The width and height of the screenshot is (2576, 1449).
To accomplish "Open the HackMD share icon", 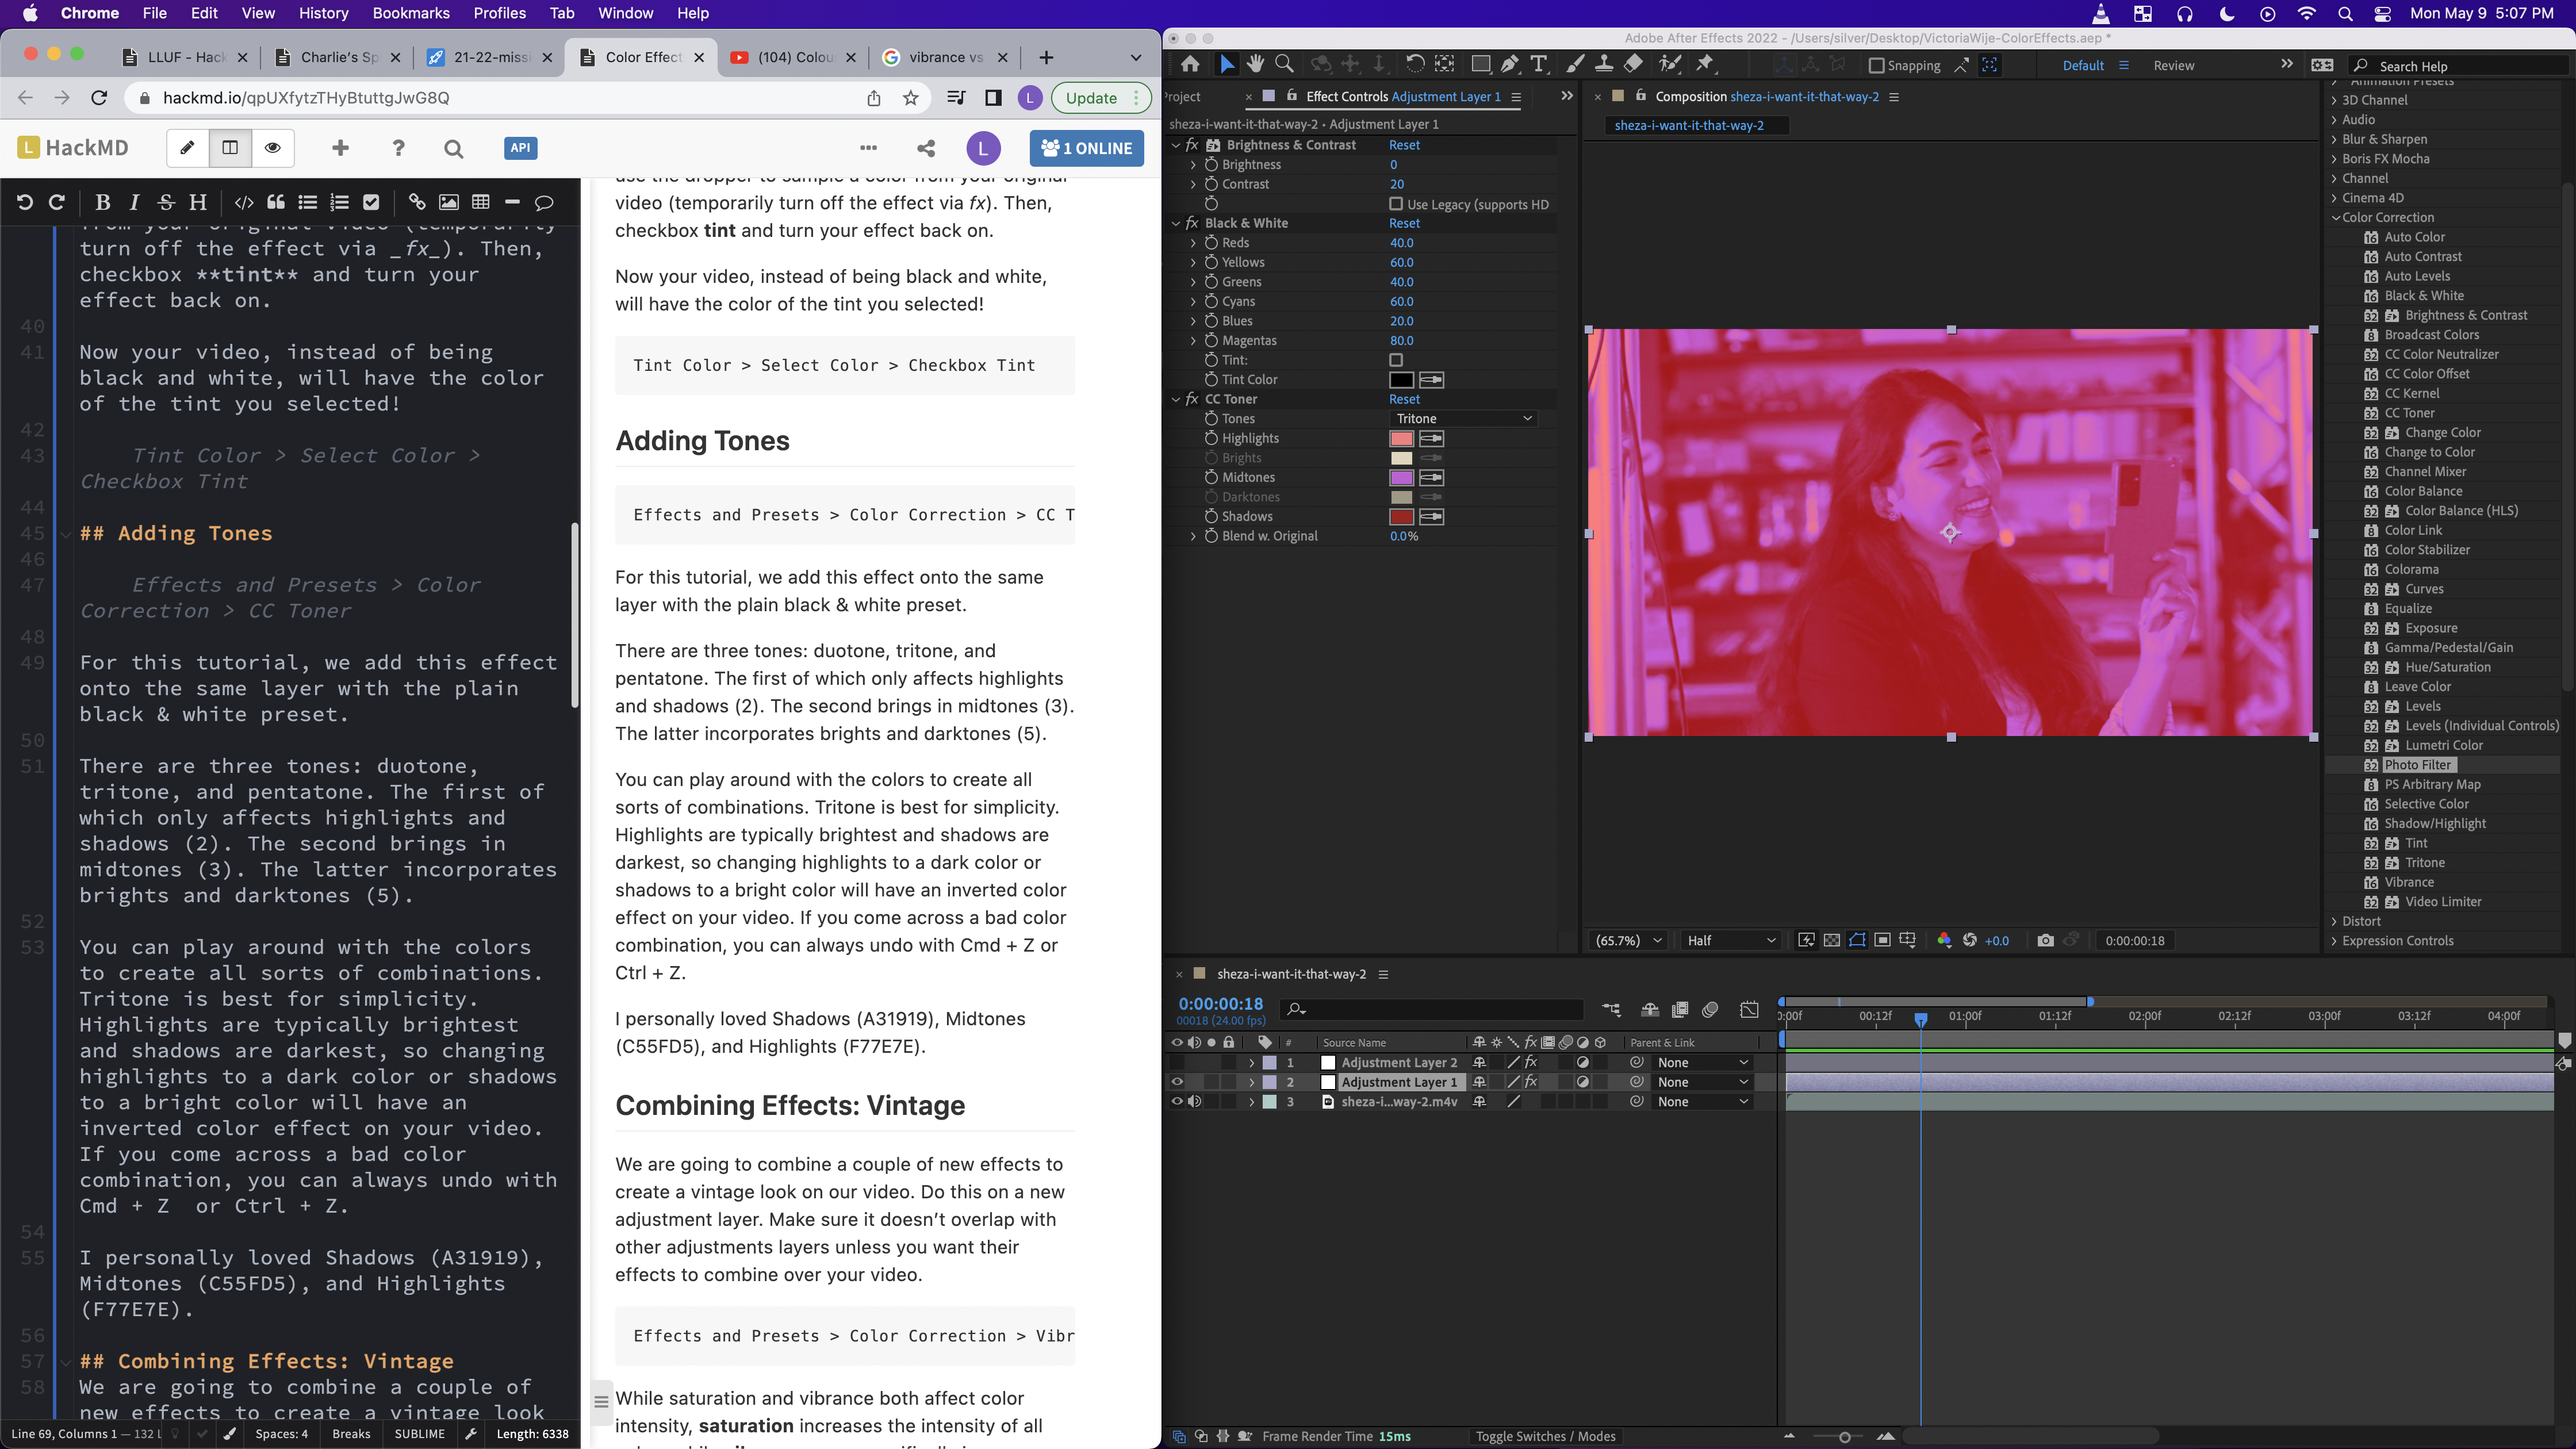I will (x=926, y=148).
